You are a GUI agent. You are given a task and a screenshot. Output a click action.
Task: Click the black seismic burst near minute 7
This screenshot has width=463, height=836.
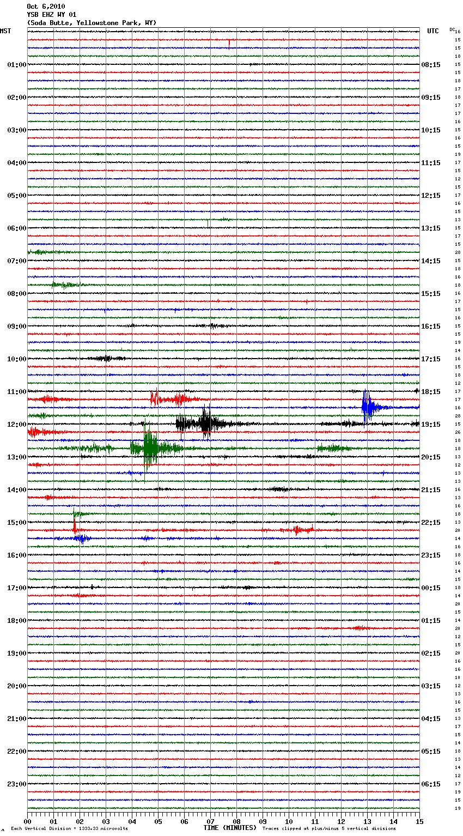(205, 423)
